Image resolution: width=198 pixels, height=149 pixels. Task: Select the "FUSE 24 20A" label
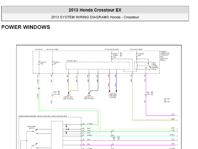coord(56,63)
